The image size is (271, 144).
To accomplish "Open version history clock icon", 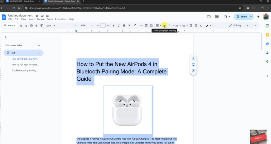I will coord(209,17).
